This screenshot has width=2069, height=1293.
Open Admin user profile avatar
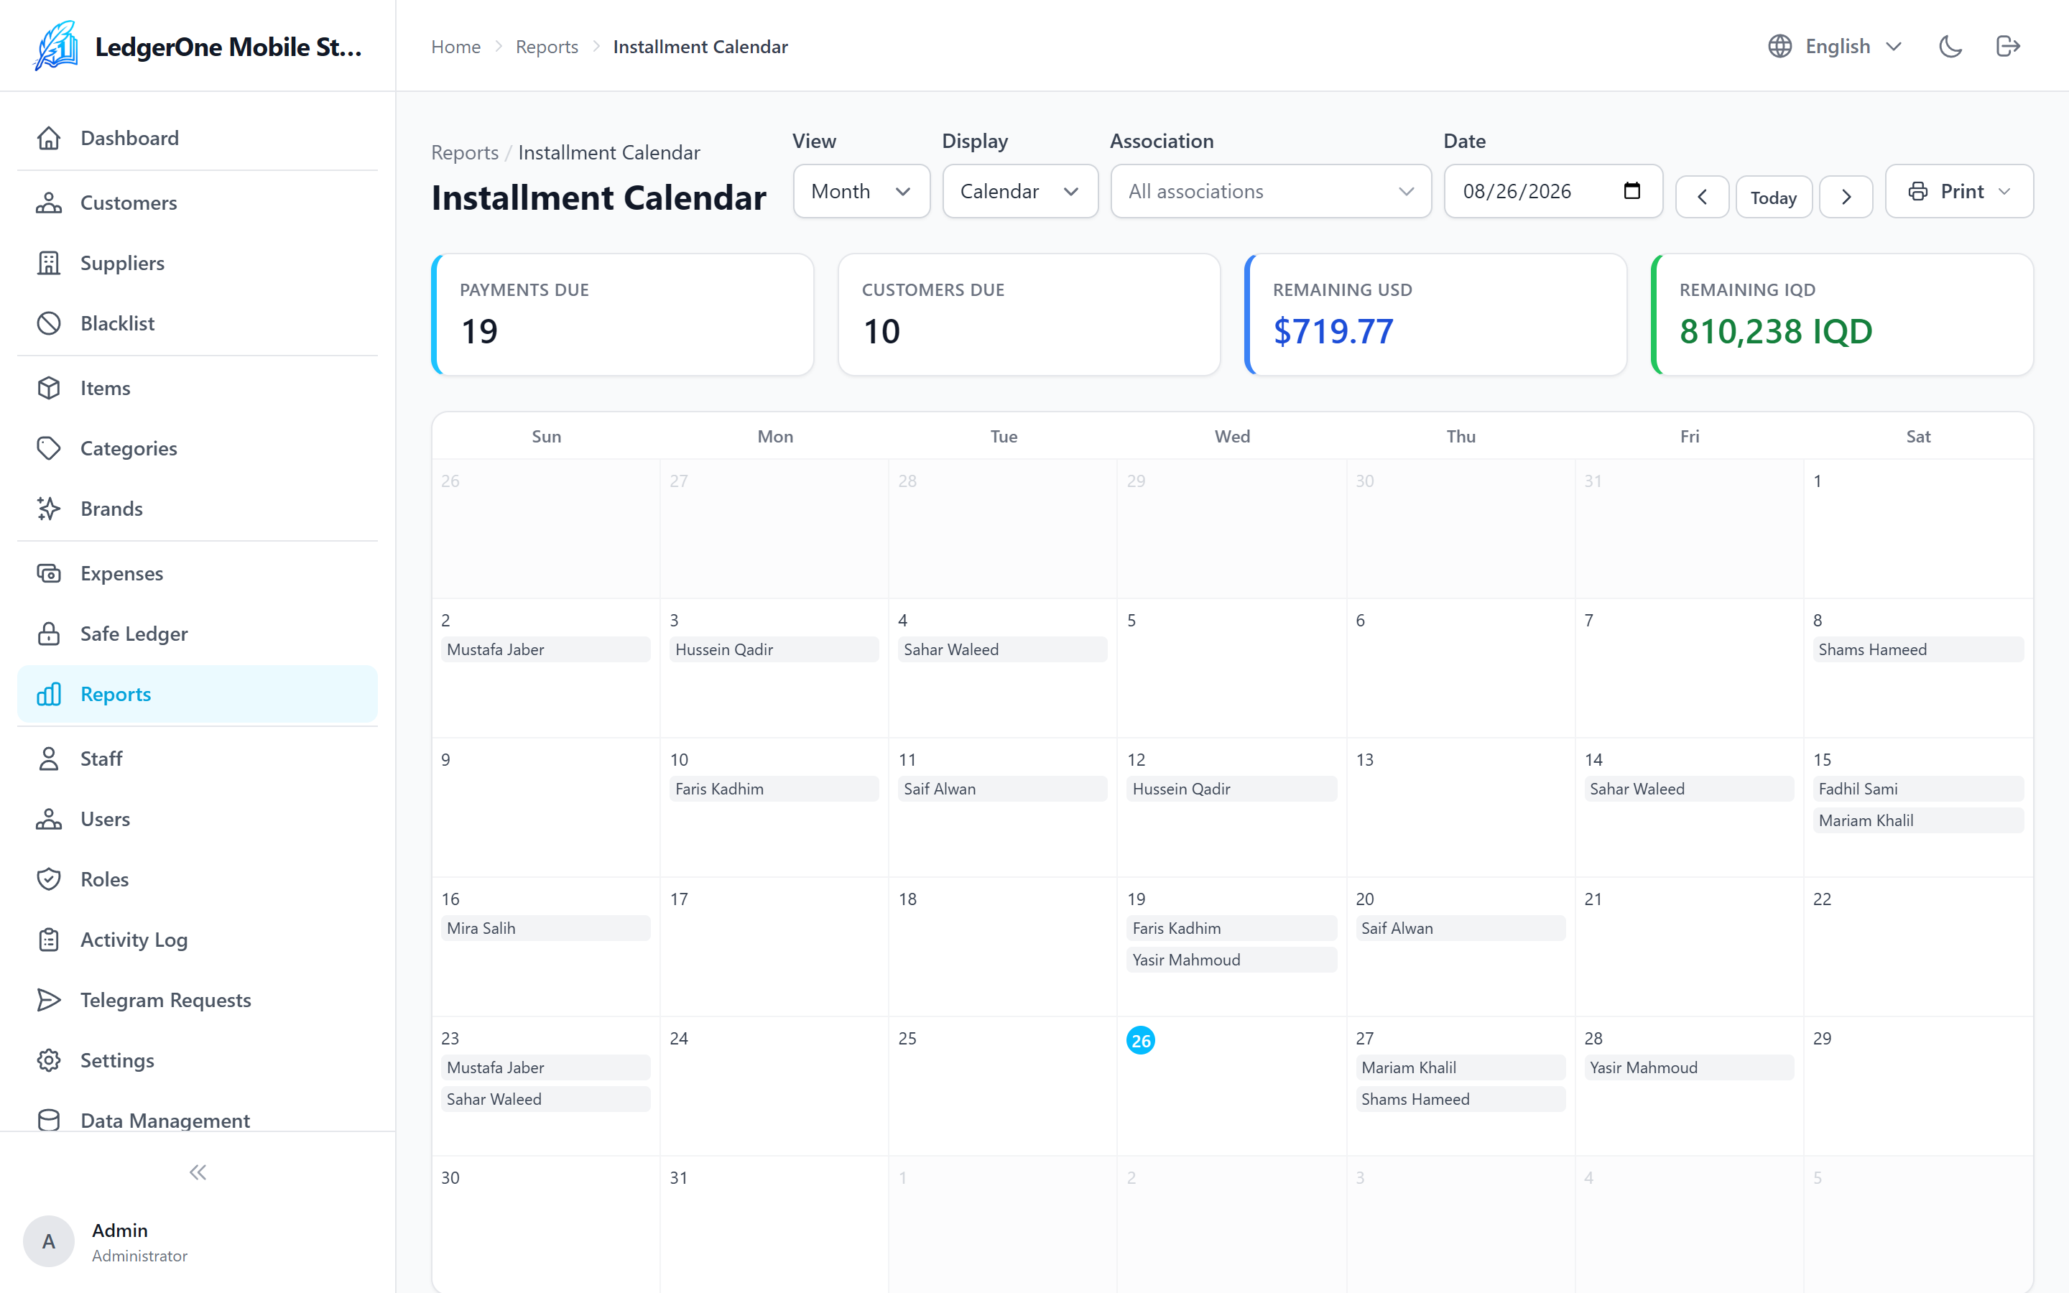pos(49,1241)
